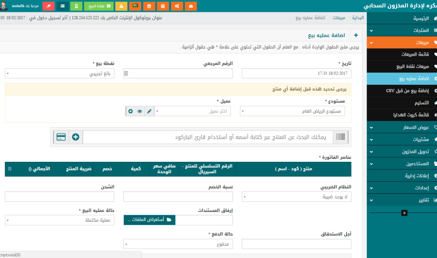Click the نقاط البيع green button
This screenshot has width=437, height=258.
click(99, 6)
